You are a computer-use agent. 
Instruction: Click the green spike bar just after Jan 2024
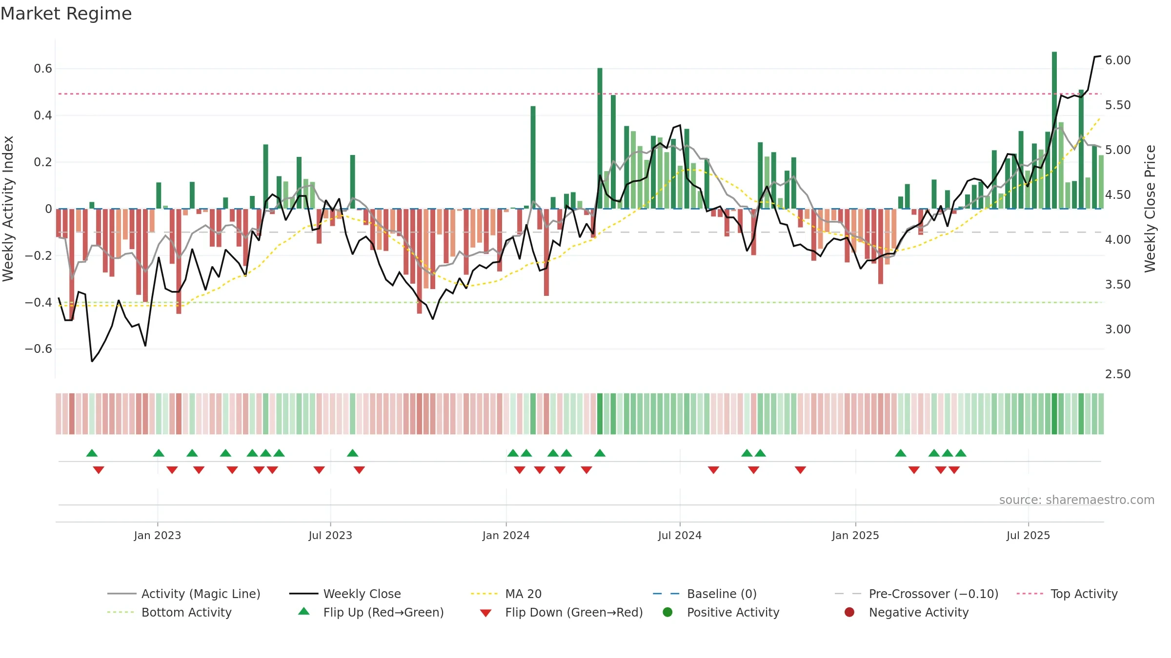[533, 157]
